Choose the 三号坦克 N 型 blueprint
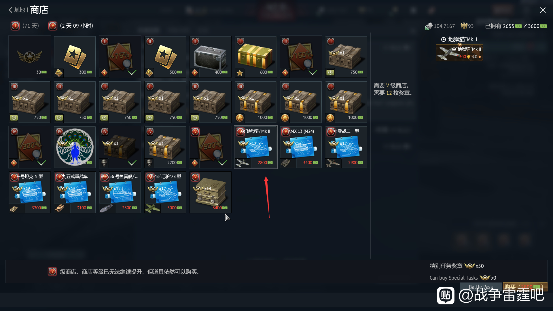This screenshot has width=553, height=311. pos(30,192)
